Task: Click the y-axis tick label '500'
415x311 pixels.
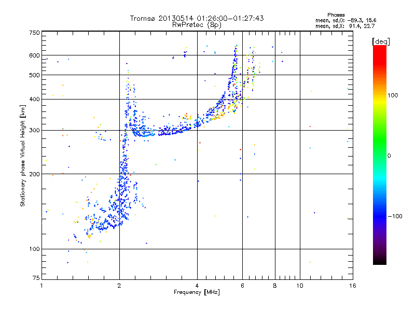Action: (x=34, y=75)
